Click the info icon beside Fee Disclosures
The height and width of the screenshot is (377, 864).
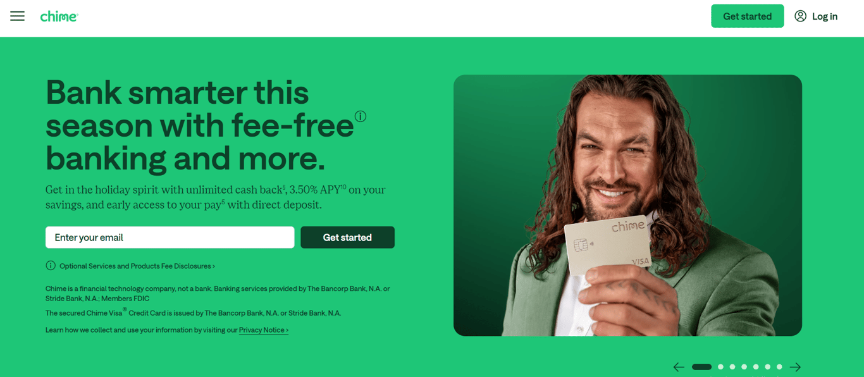coord(51,266)
